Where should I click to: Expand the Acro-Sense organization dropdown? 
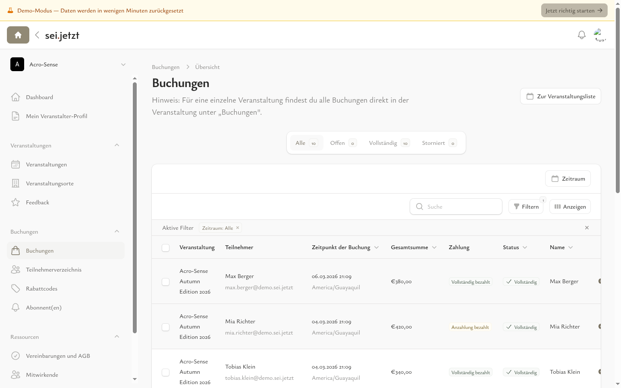click(x=123, y=65)
